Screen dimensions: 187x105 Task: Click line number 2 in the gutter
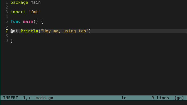coord(7,7)
